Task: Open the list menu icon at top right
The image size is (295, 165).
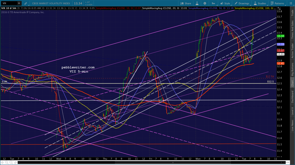Action: click(291, 3)
